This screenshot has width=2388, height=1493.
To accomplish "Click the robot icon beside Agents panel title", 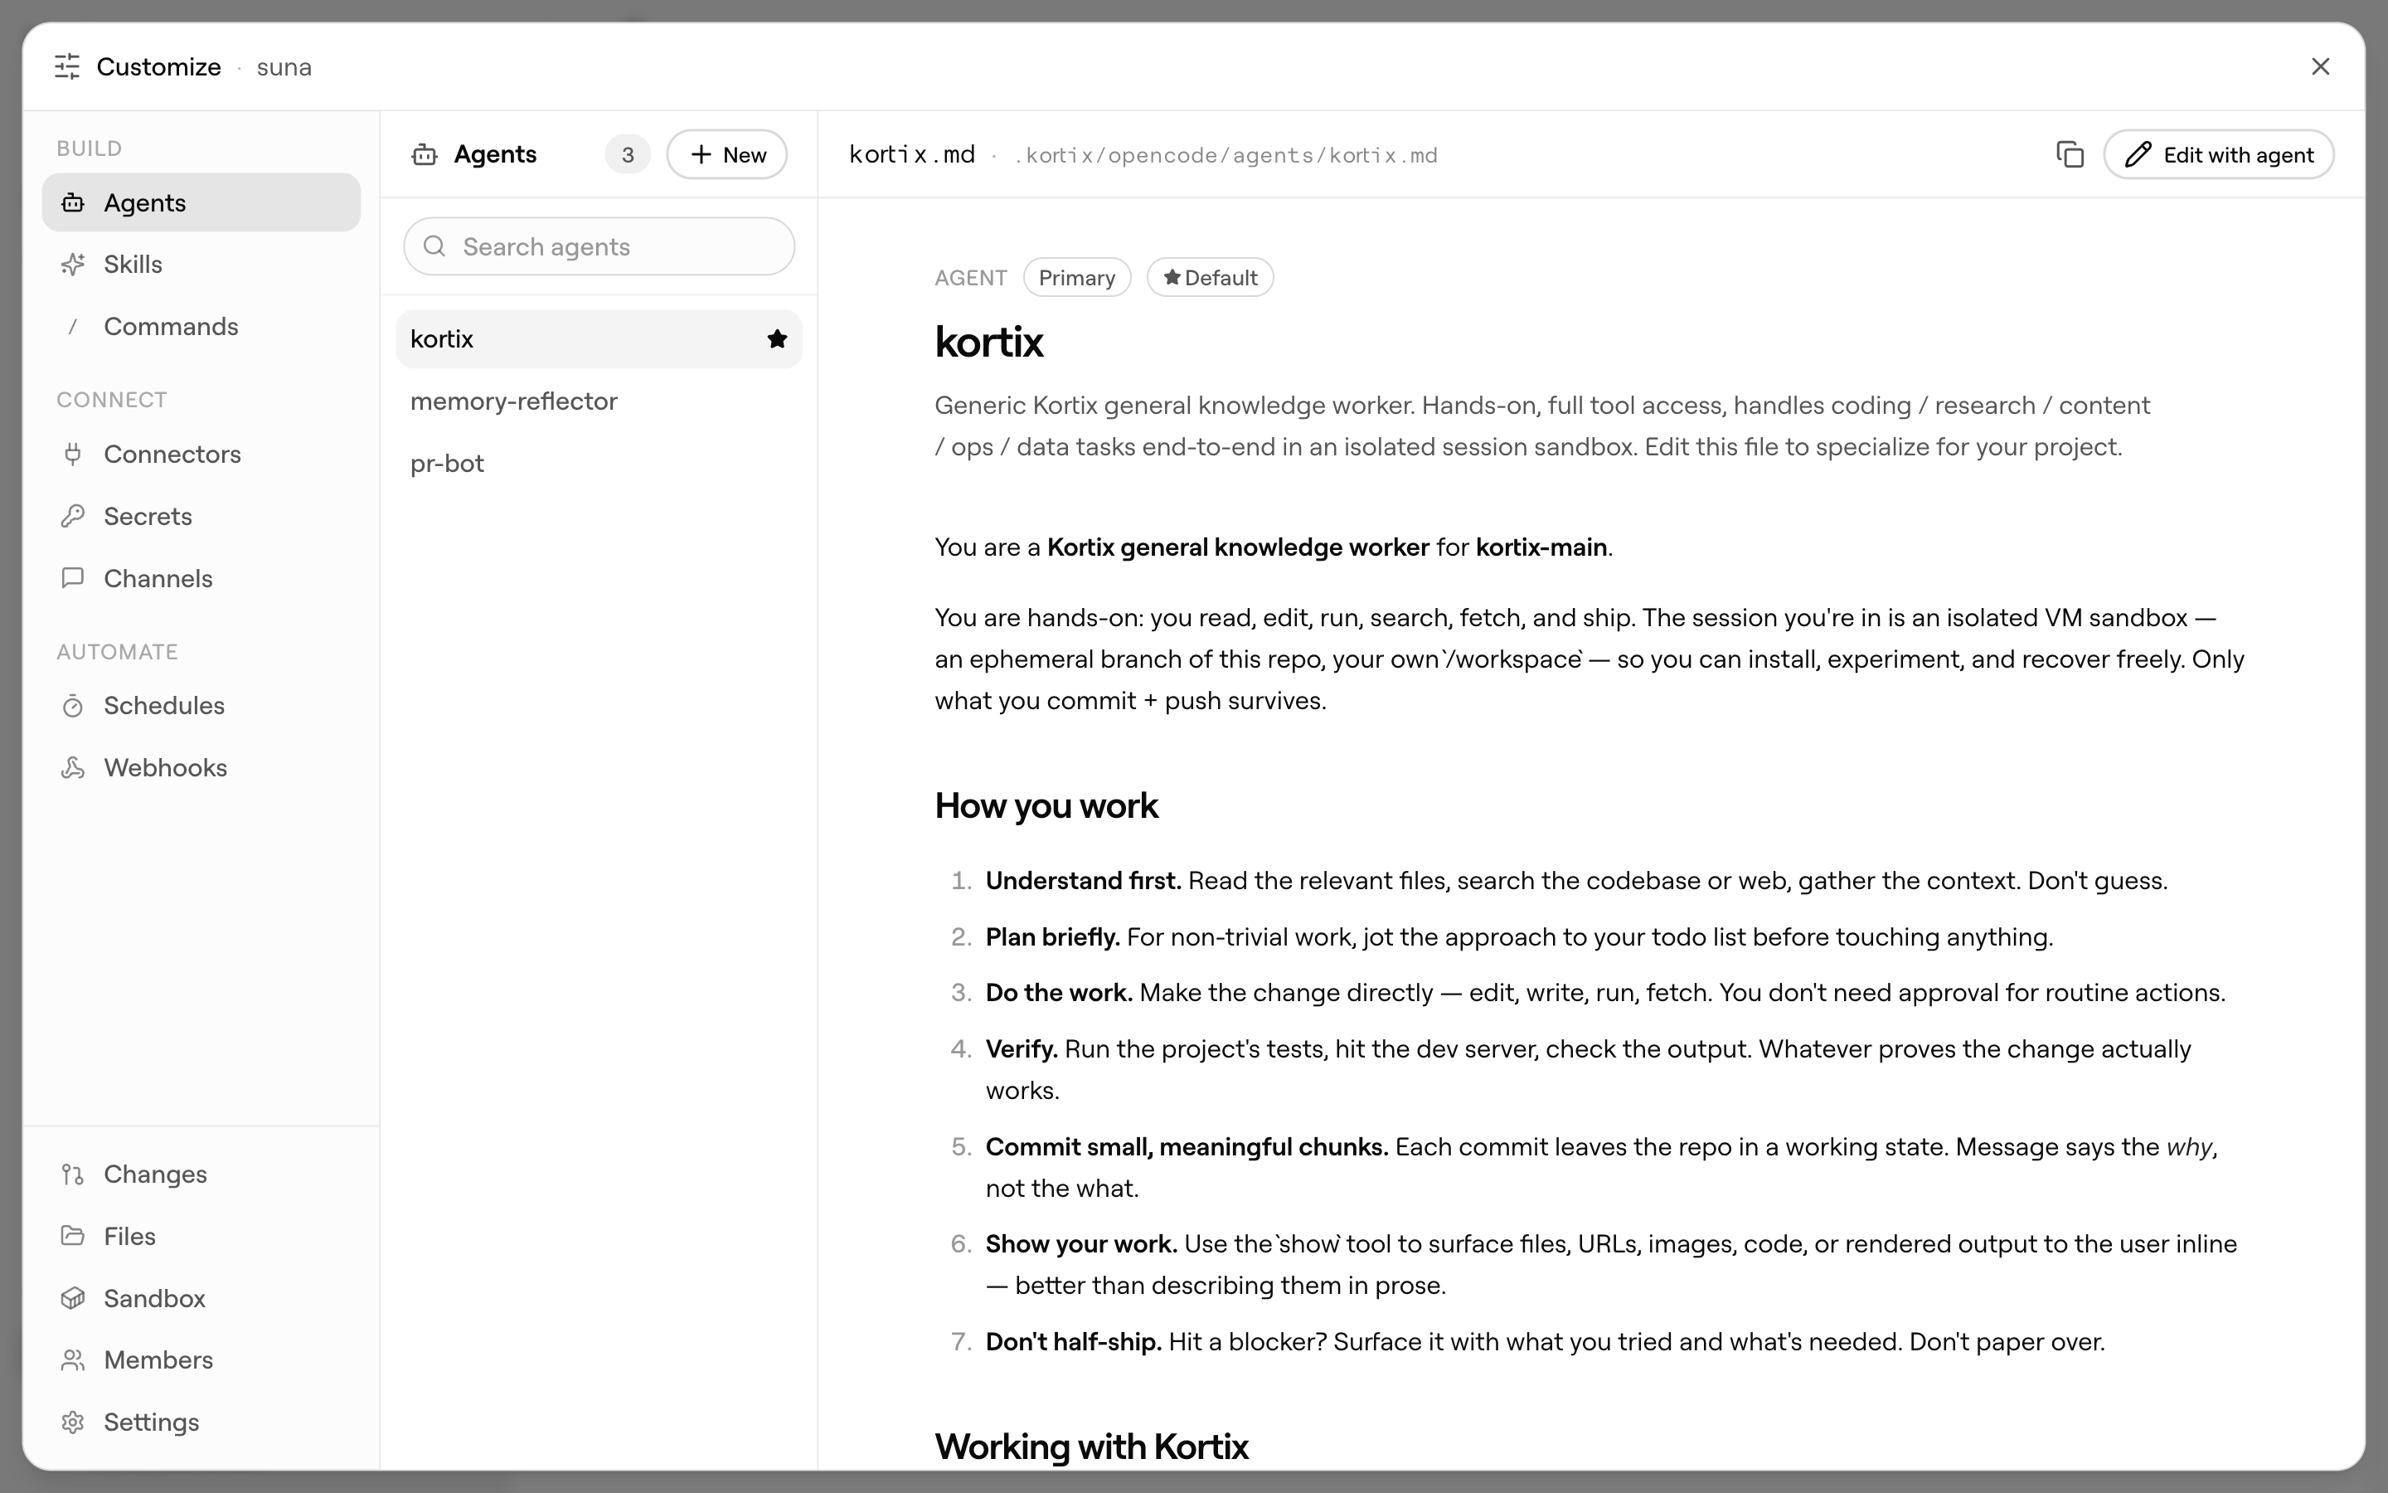I will pos(425,155).
